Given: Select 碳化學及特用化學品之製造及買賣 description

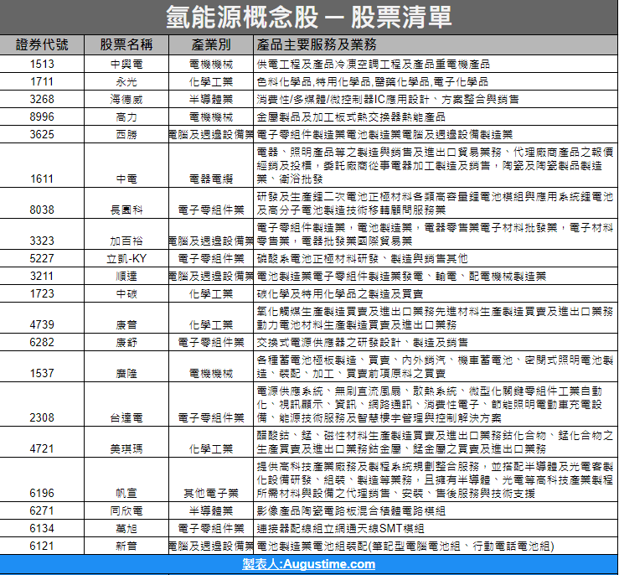Looking at the screenshot, I should 340,293.
